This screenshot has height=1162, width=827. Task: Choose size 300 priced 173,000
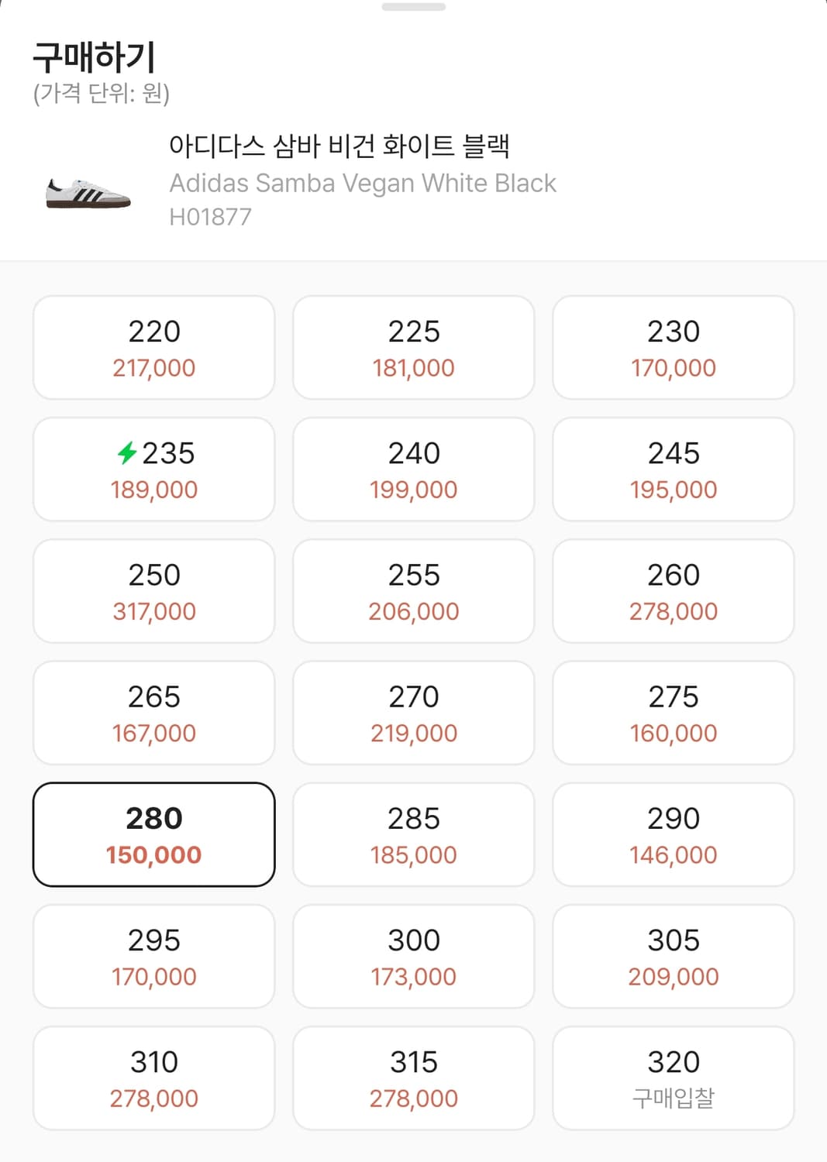(x=413, y=956)
